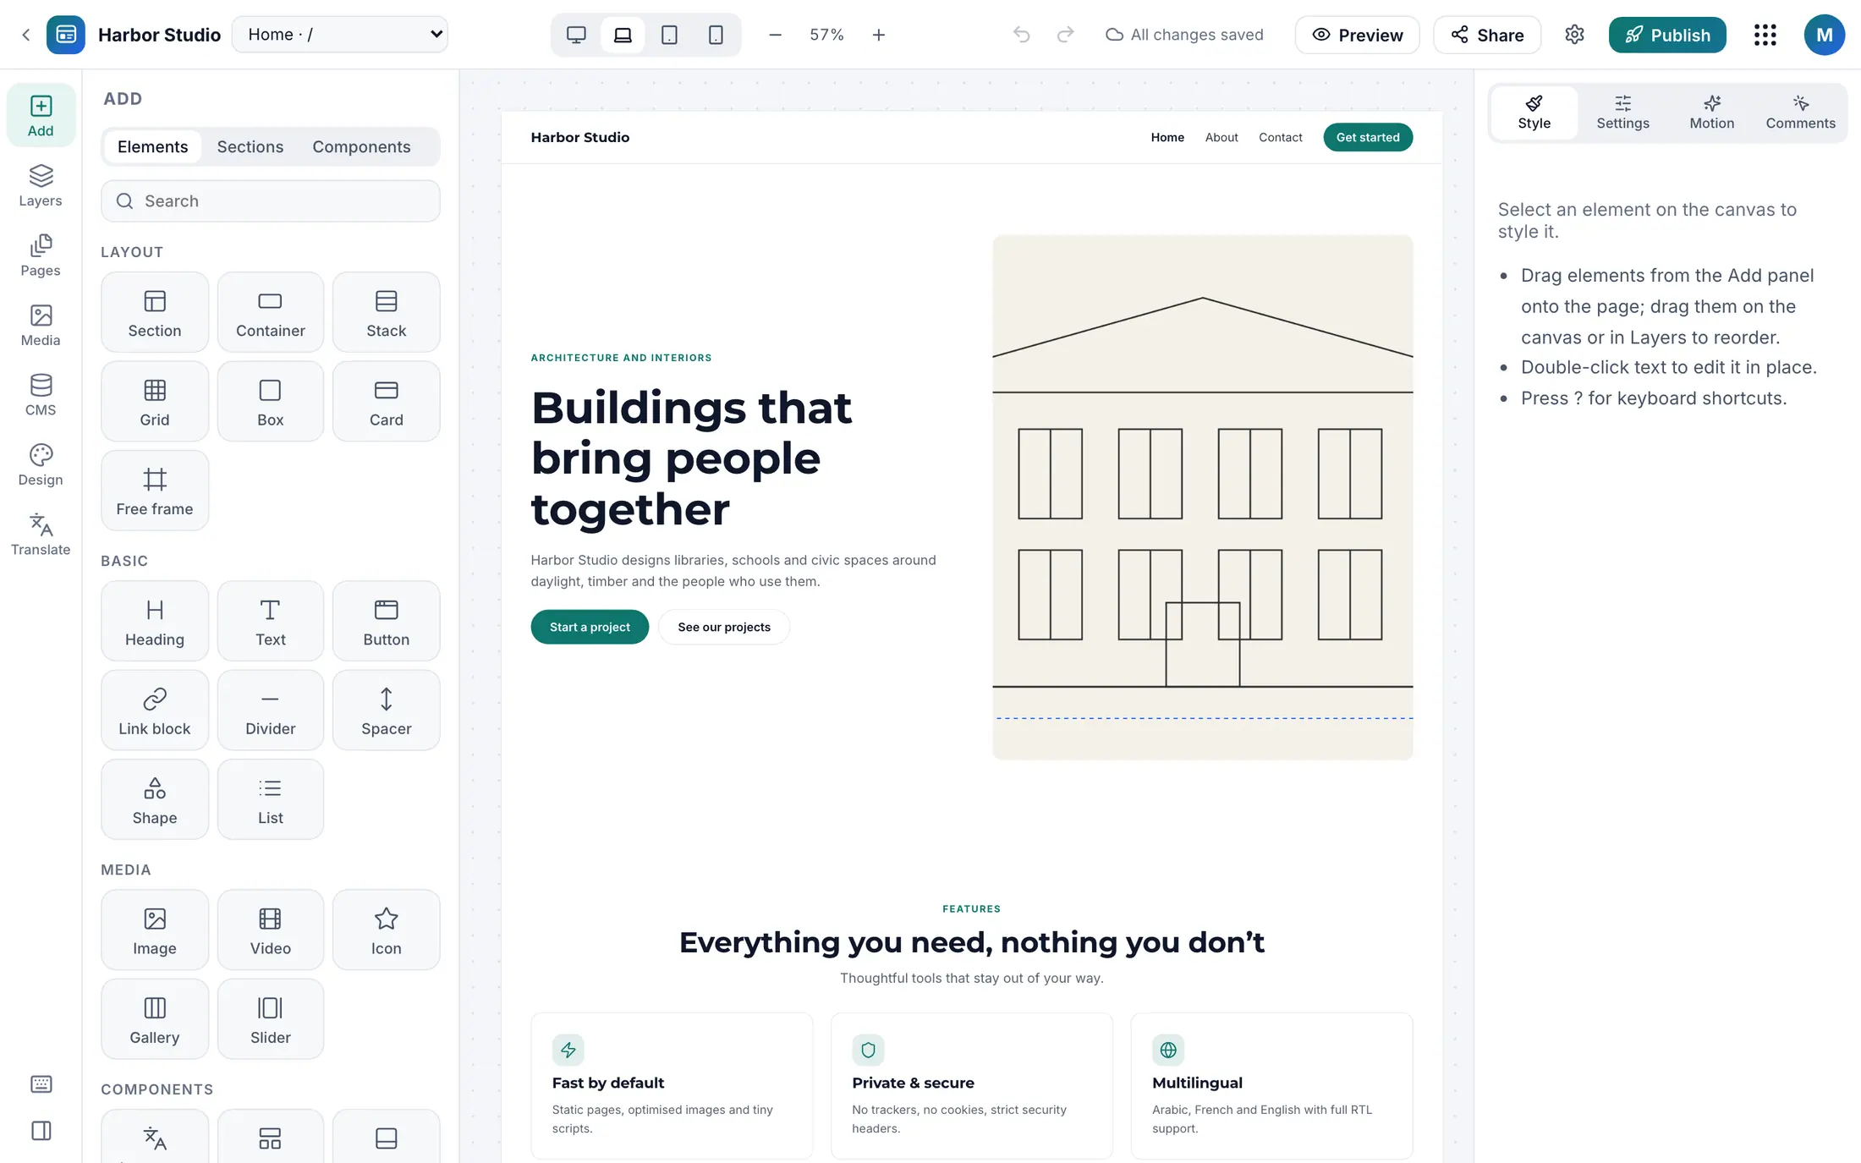Zoom in with the plus button
Viewport: 1861px width, 1163px height.
pos(879,35)
